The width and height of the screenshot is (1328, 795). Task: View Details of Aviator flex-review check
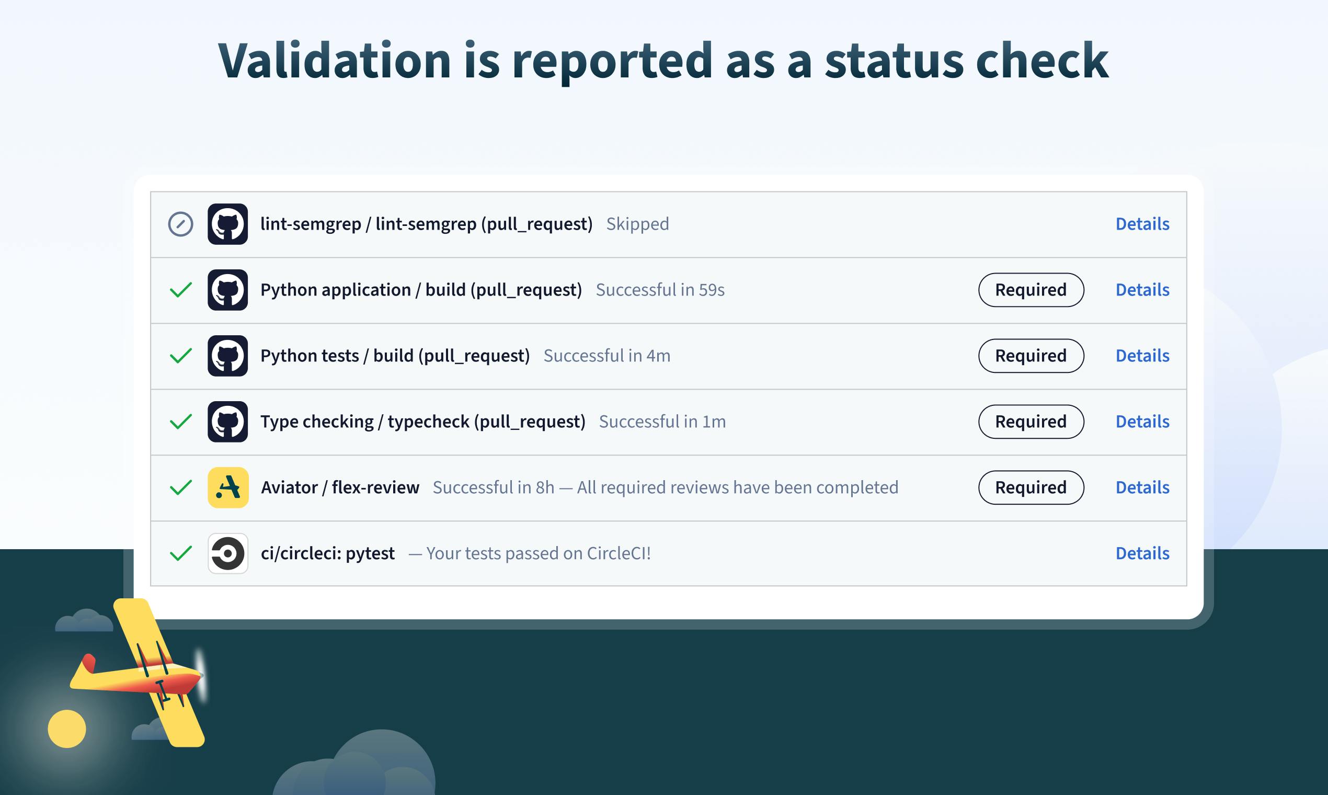1142,487
